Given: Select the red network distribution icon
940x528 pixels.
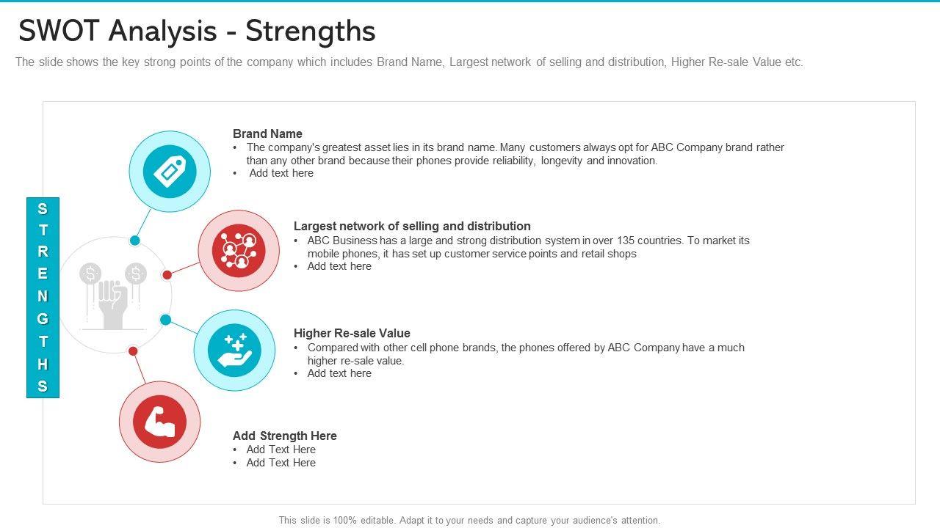Looking at the screenshot, I should pos(239,250).
